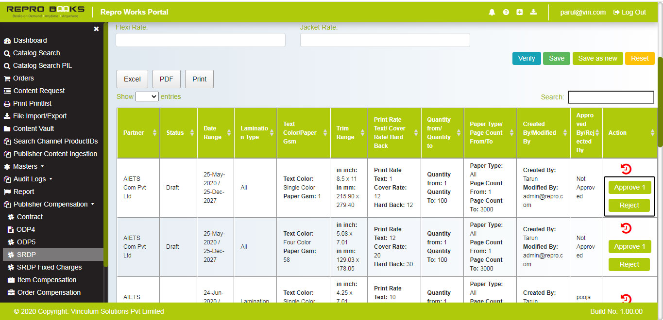The image size is (663, 320).
Task: Click the Verify button
Action: 526,58
